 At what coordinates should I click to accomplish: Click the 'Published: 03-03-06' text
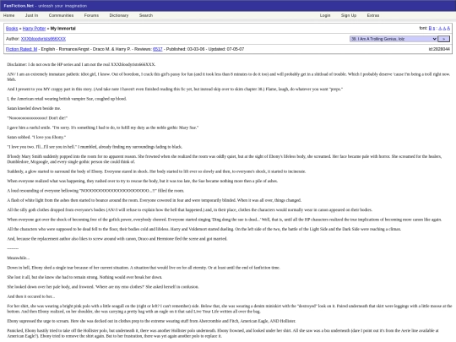(x=185, y=49)
